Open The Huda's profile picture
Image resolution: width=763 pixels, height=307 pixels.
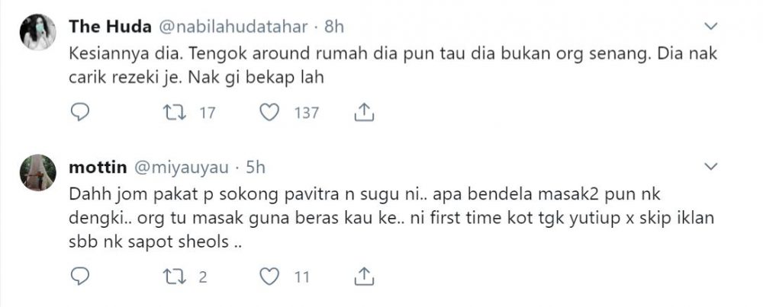click(37, 32)
